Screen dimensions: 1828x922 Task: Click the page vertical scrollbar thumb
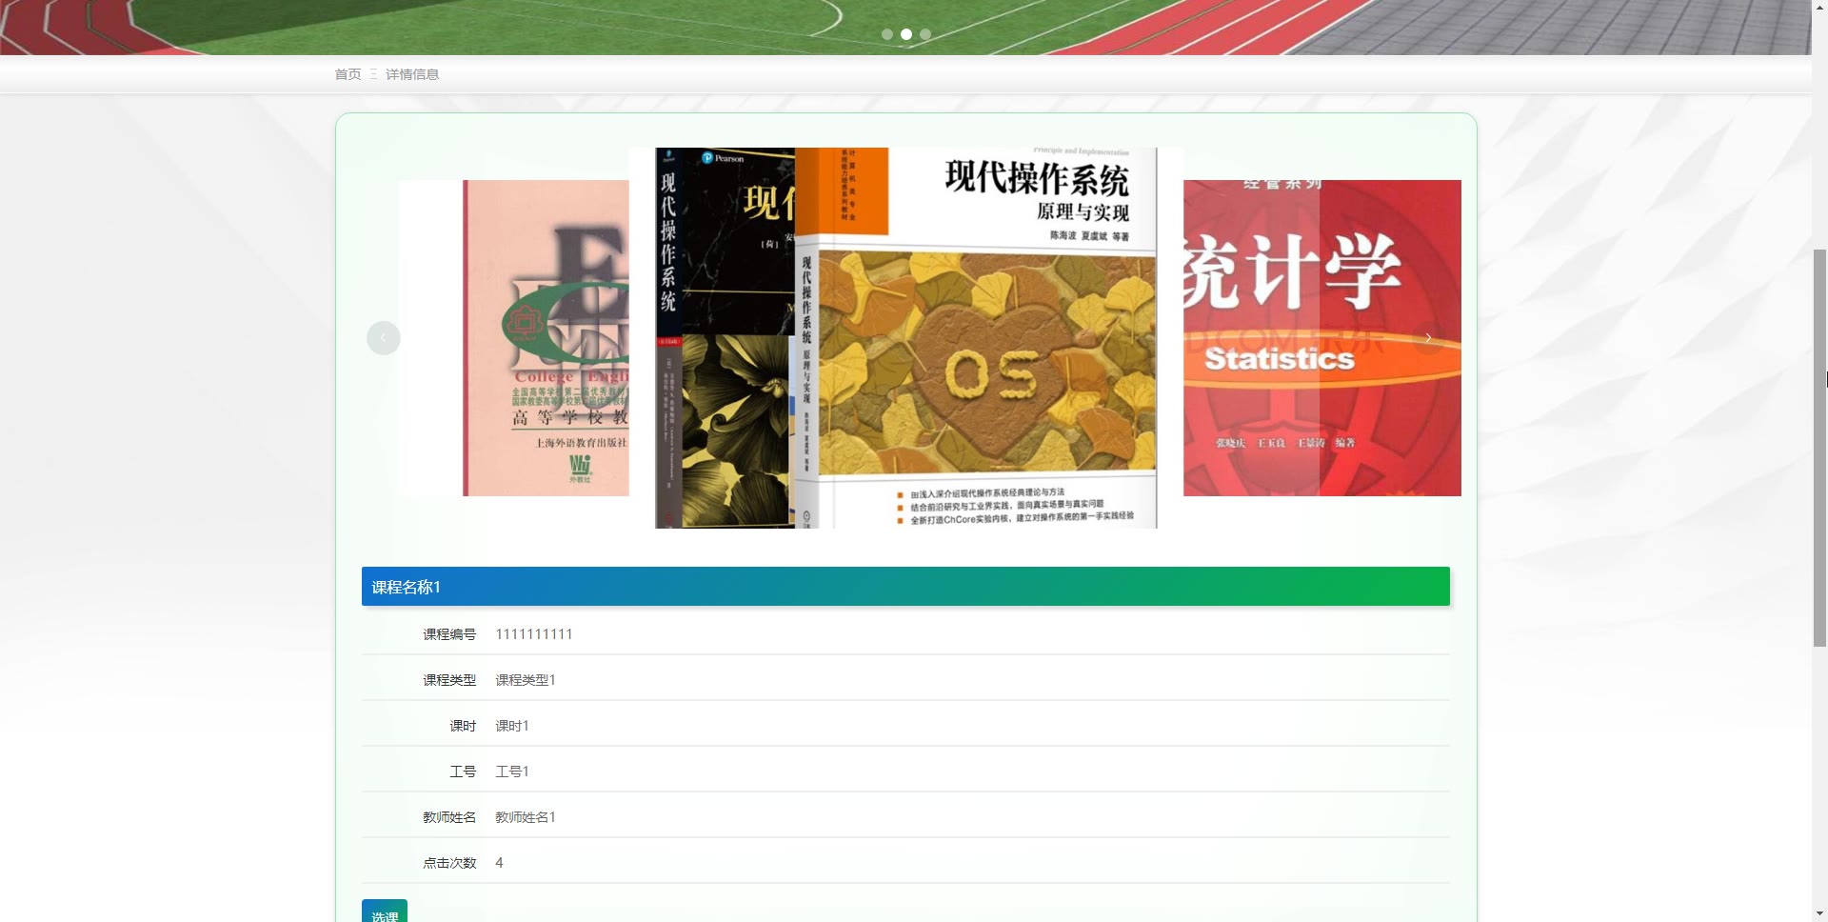point(1819,448)
